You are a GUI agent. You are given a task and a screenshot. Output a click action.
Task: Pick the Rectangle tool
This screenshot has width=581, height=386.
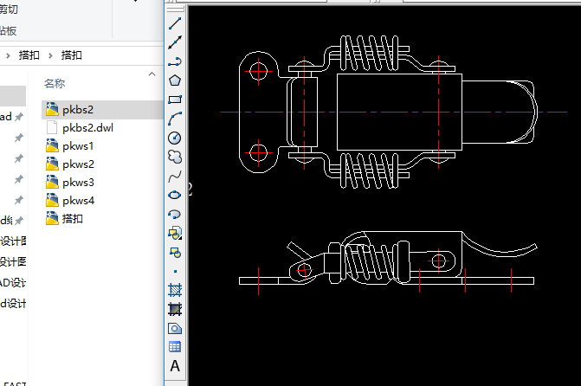point(175,100)
